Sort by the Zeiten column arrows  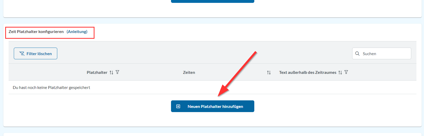(269, 73)
